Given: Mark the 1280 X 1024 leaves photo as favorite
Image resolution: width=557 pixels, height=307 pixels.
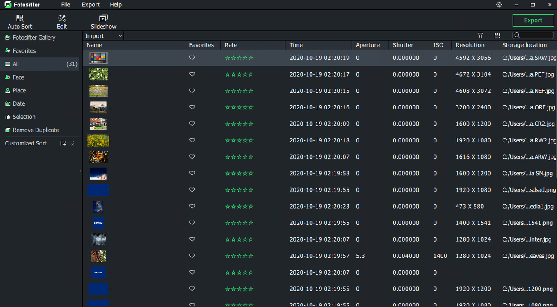Looking at the screenshot, I should click(x=192, y=256).
